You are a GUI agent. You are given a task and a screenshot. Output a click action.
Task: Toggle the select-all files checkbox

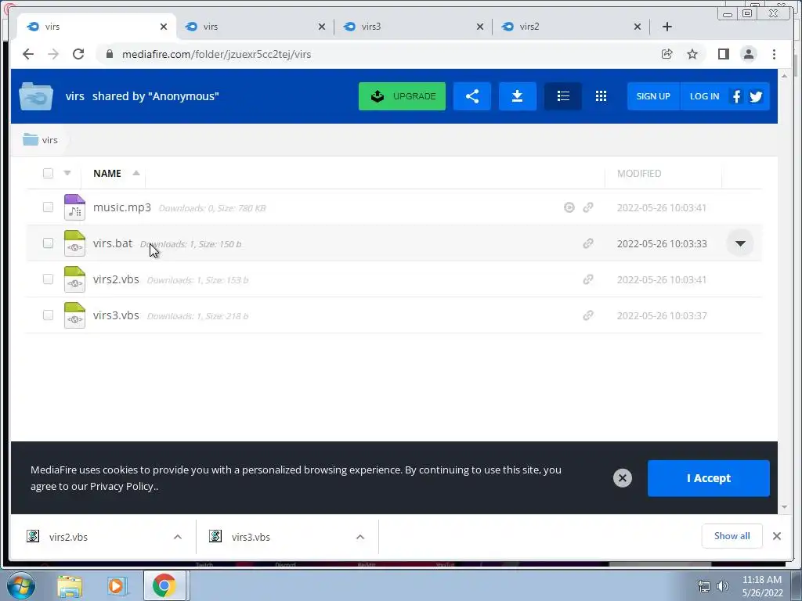[48, 173]
